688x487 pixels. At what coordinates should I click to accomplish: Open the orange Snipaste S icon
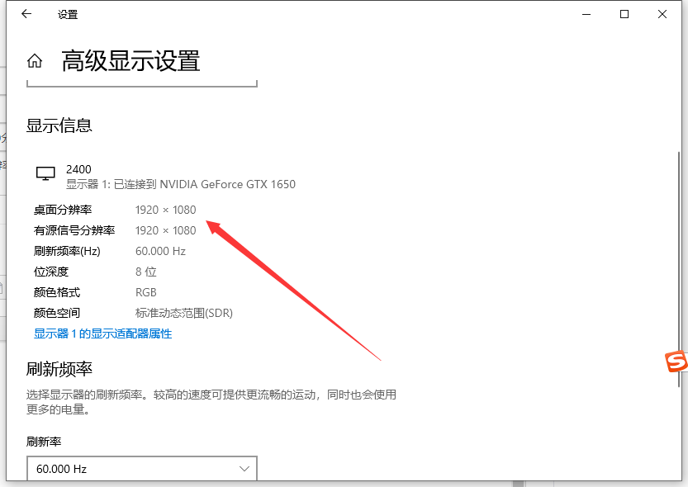[x=677, y=361]
